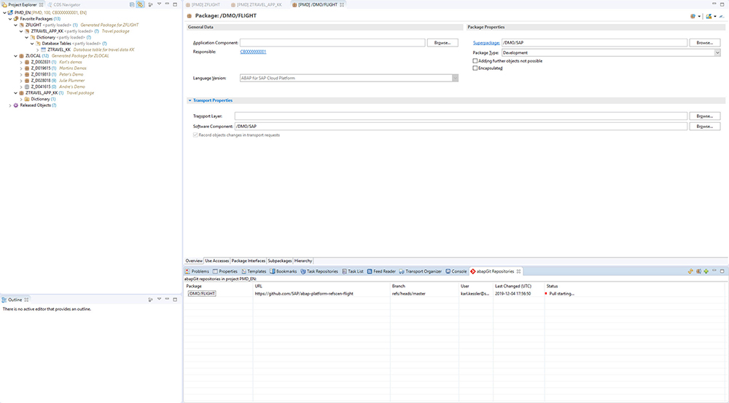Click Application Component input field
This screenshot has width=729, height=403.
pyautogui.click(x=332, y=43)
